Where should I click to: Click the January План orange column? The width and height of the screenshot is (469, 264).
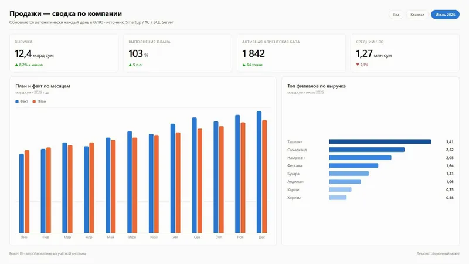click(27, 192)
